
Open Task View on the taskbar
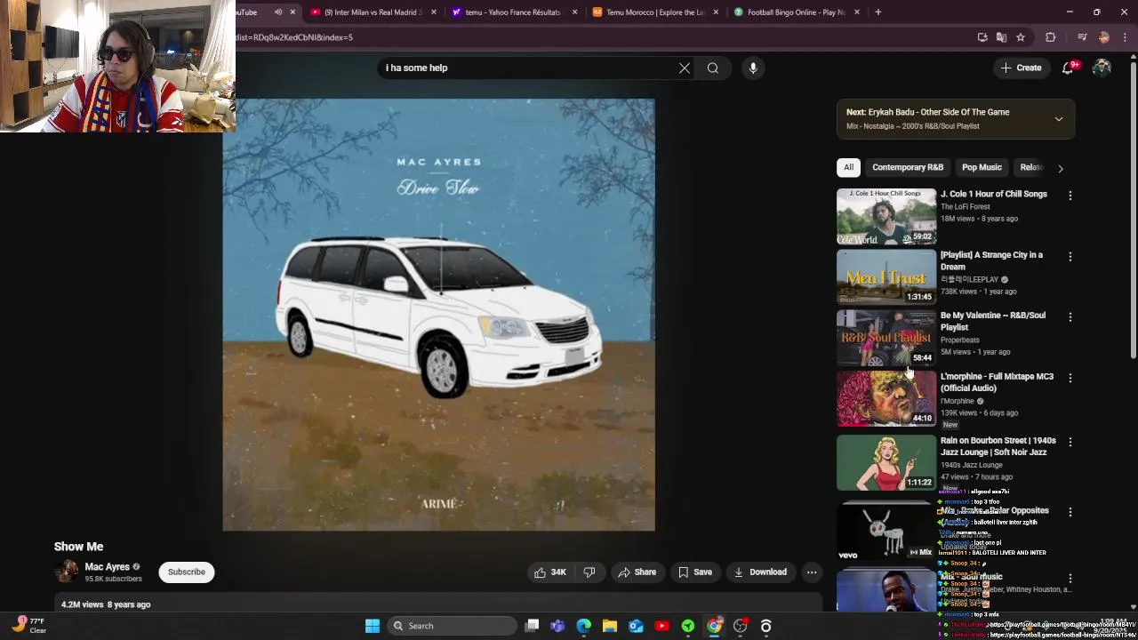pyautogui.click(x=532, y=626)
